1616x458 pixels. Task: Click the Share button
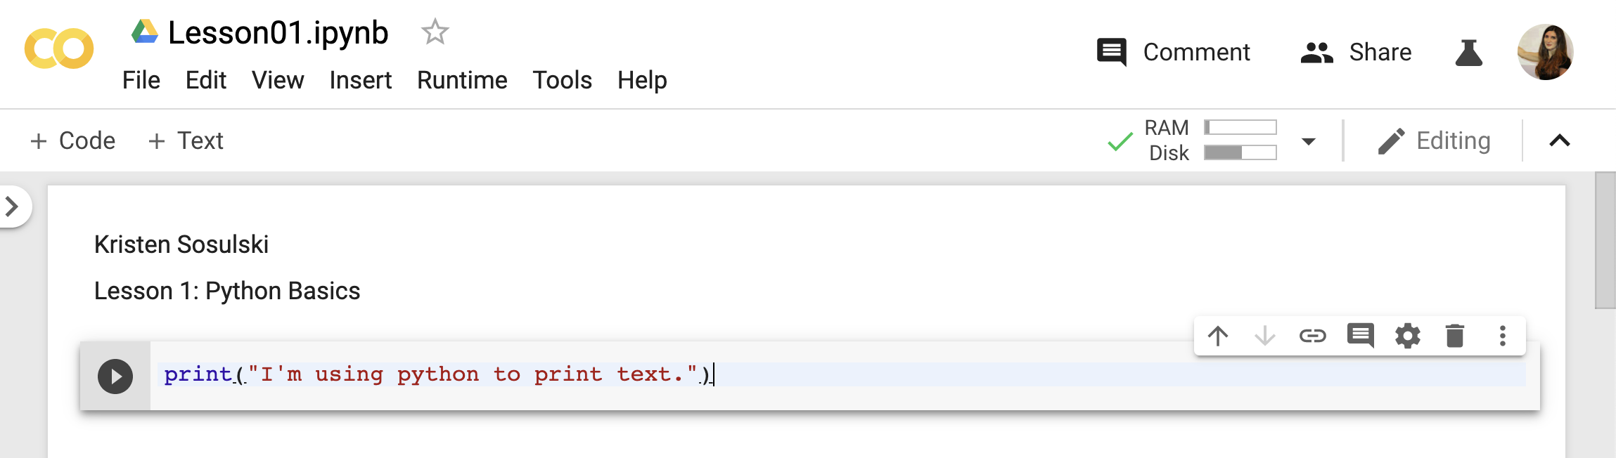(1356, 53)
